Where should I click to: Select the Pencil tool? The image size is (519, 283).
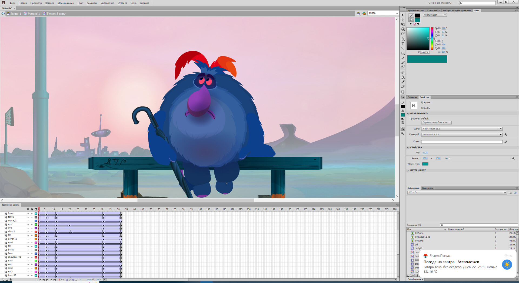pyautogui.click(x=403, y=58)
